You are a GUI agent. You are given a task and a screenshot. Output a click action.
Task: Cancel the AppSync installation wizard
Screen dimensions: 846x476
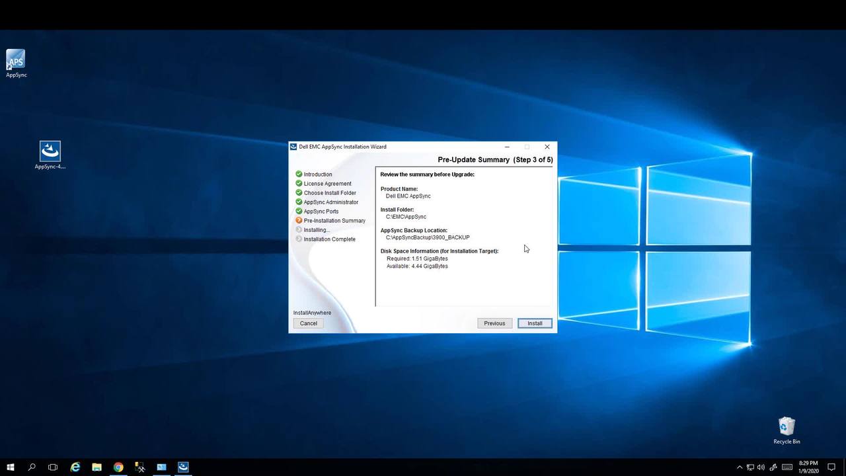[x=309, y=323]
